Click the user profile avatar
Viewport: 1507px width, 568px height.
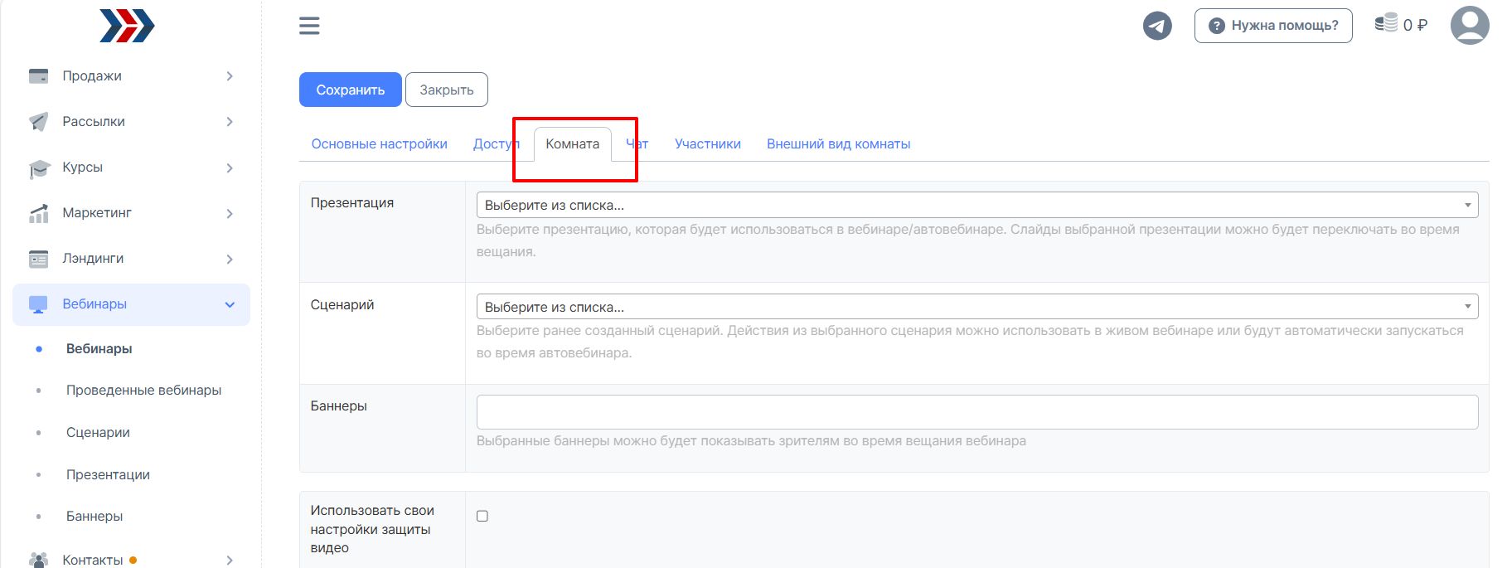(x=1470, y=26)
